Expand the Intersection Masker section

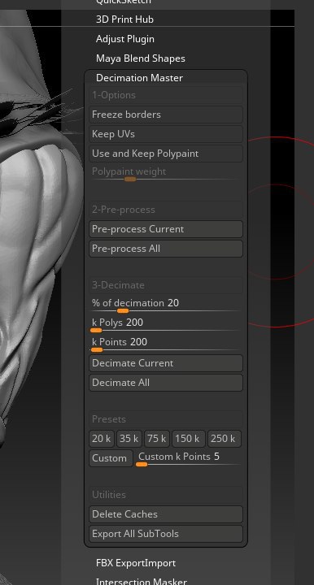tap(141, 581)
